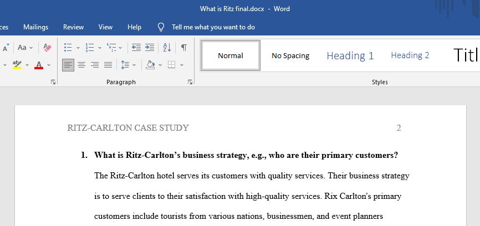Viewport: 480px width, 226px height.
Task: Select the Normal style
Action: pyautogui.click(x=231, y=55)
